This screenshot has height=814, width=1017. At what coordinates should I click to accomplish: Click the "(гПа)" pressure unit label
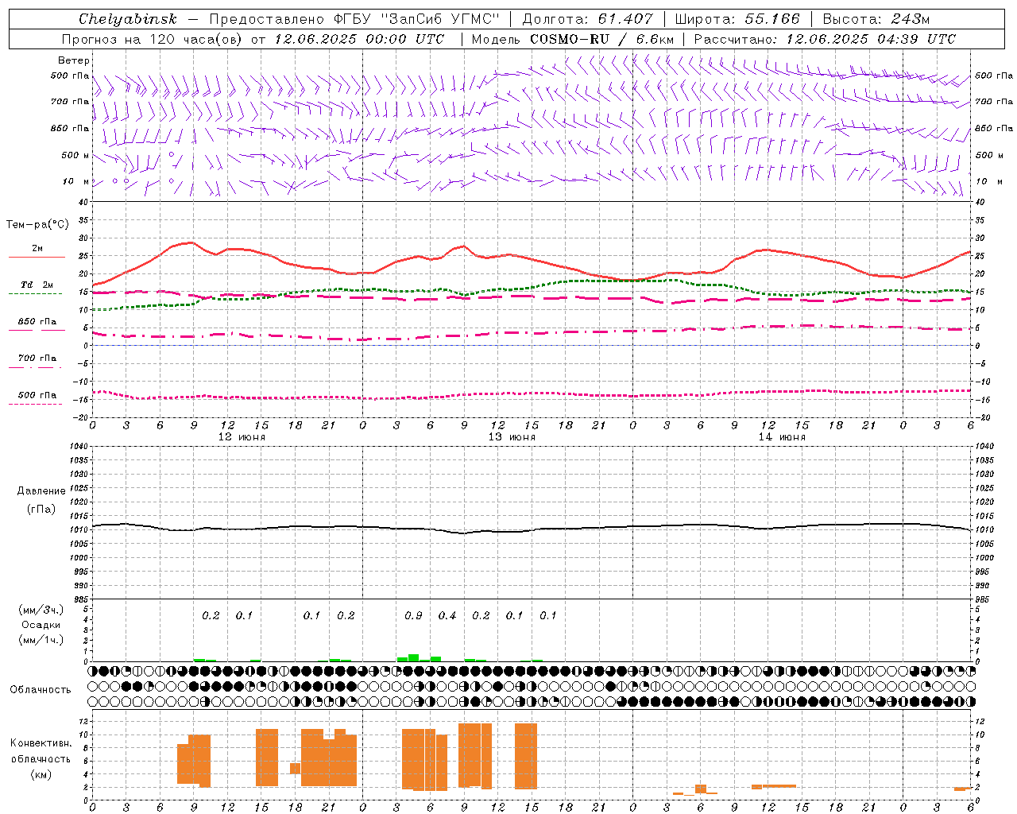pyautogui.click(x=41, y=510)
